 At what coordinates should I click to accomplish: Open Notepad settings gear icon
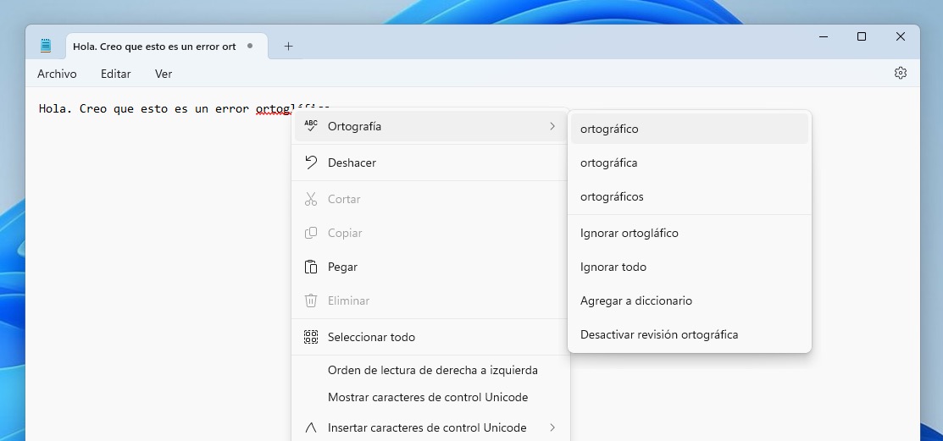pyautogui.click(x=900, y=74)
